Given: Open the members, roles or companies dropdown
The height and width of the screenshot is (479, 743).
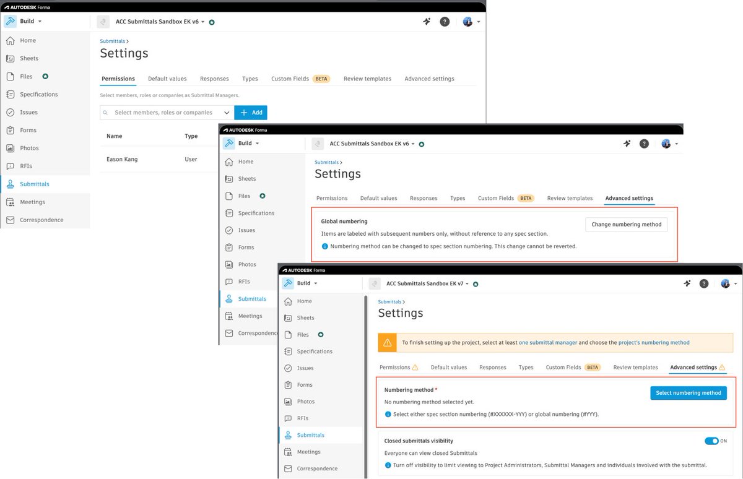Looking at the screenshot, I should click(x=167, y=113).
